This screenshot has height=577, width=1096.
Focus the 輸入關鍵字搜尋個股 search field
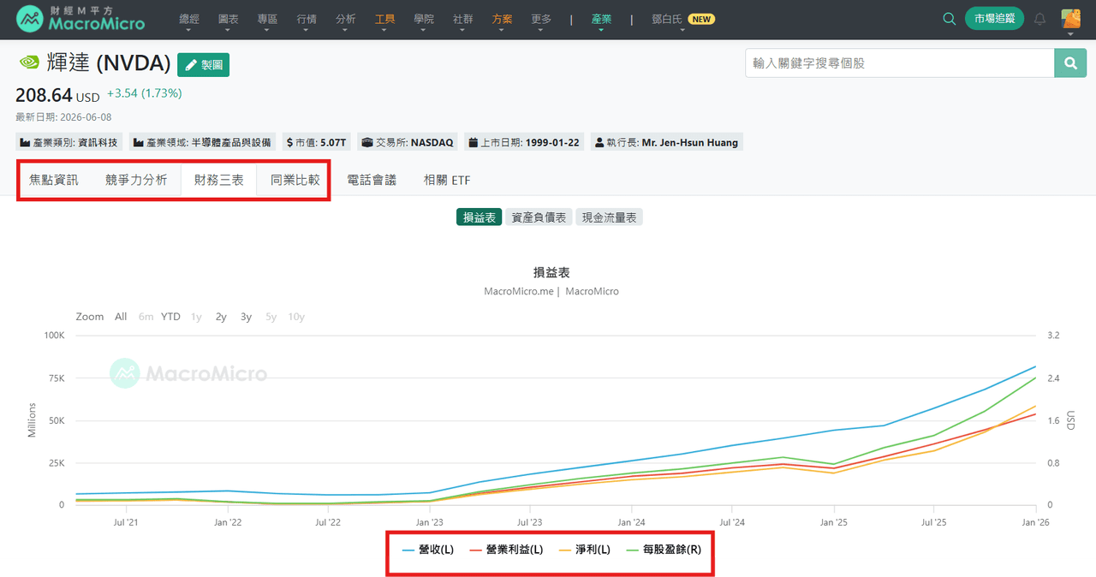pos(900,63)
